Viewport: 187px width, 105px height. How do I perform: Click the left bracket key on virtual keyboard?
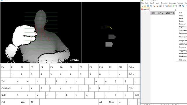click(119, 81)
